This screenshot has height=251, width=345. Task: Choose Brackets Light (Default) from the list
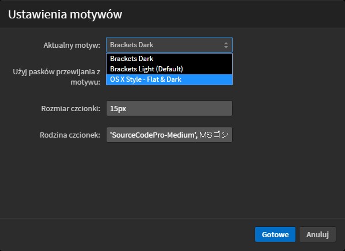click(169, 69)
